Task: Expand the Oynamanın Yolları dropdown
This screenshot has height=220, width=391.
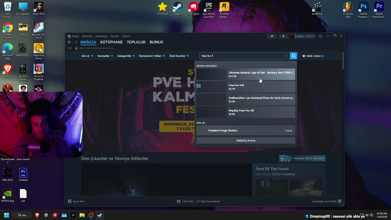Action: [x=152, y=56]
